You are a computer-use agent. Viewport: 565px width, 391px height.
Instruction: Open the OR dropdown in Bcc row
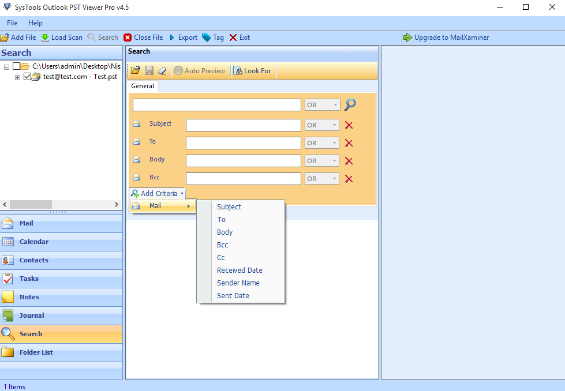point(322,179)
